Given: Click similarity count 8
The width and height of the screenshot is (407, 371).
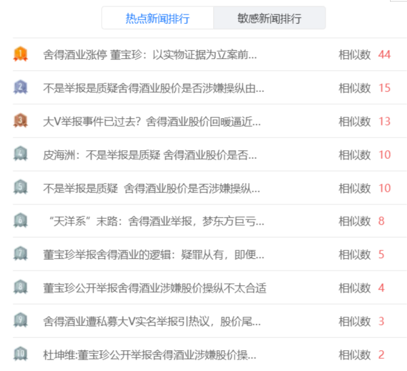Looking at the screenshot, I should click(381, 221).
